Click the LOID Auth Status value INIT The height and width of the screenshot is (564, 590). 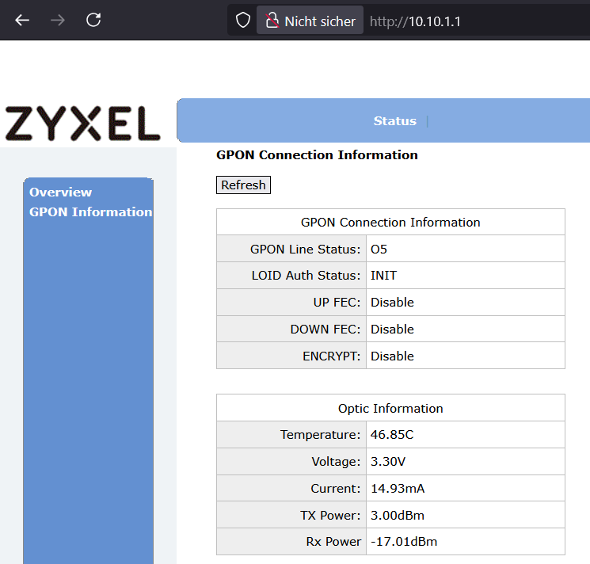click(384, 276)
